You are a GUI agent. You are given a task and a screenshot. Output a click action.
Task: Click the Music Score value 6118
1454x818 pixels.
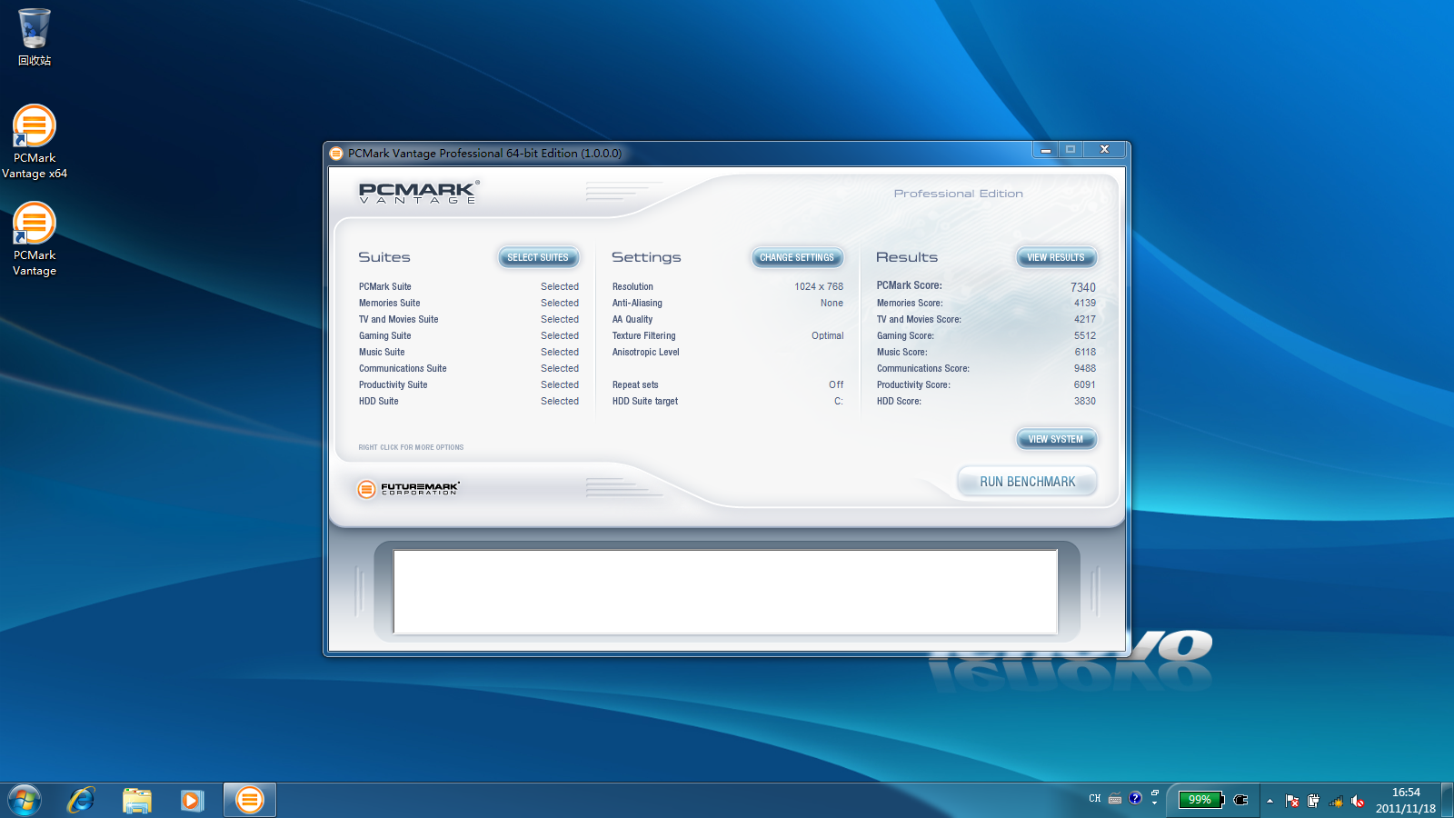point(1085,352)
